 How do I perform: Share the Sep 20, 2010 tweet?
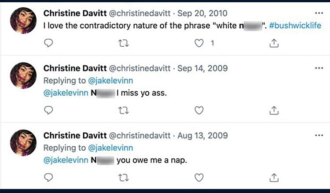coord(273,43)
